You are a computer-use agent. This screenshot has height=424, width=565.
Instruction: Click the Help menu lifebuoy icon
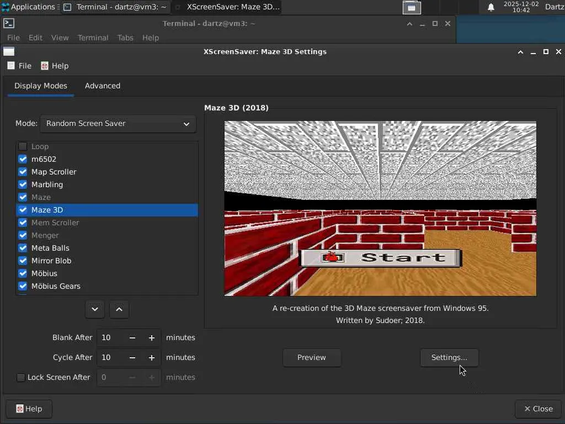45,66
